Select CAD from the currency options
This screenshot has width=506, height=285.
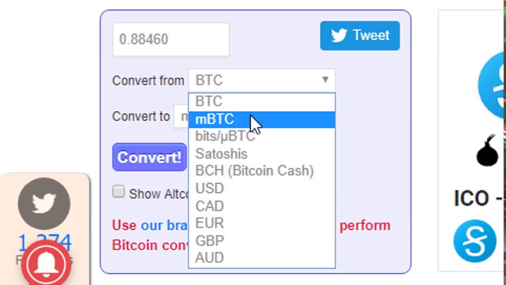pos(210,206)
